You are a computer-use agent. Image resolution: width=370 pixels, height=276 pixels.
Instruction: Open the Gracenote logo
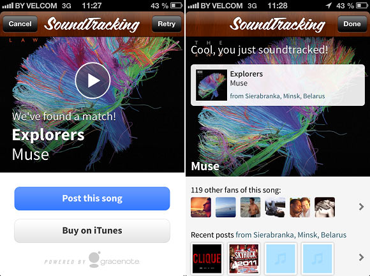tap(114, 259)
